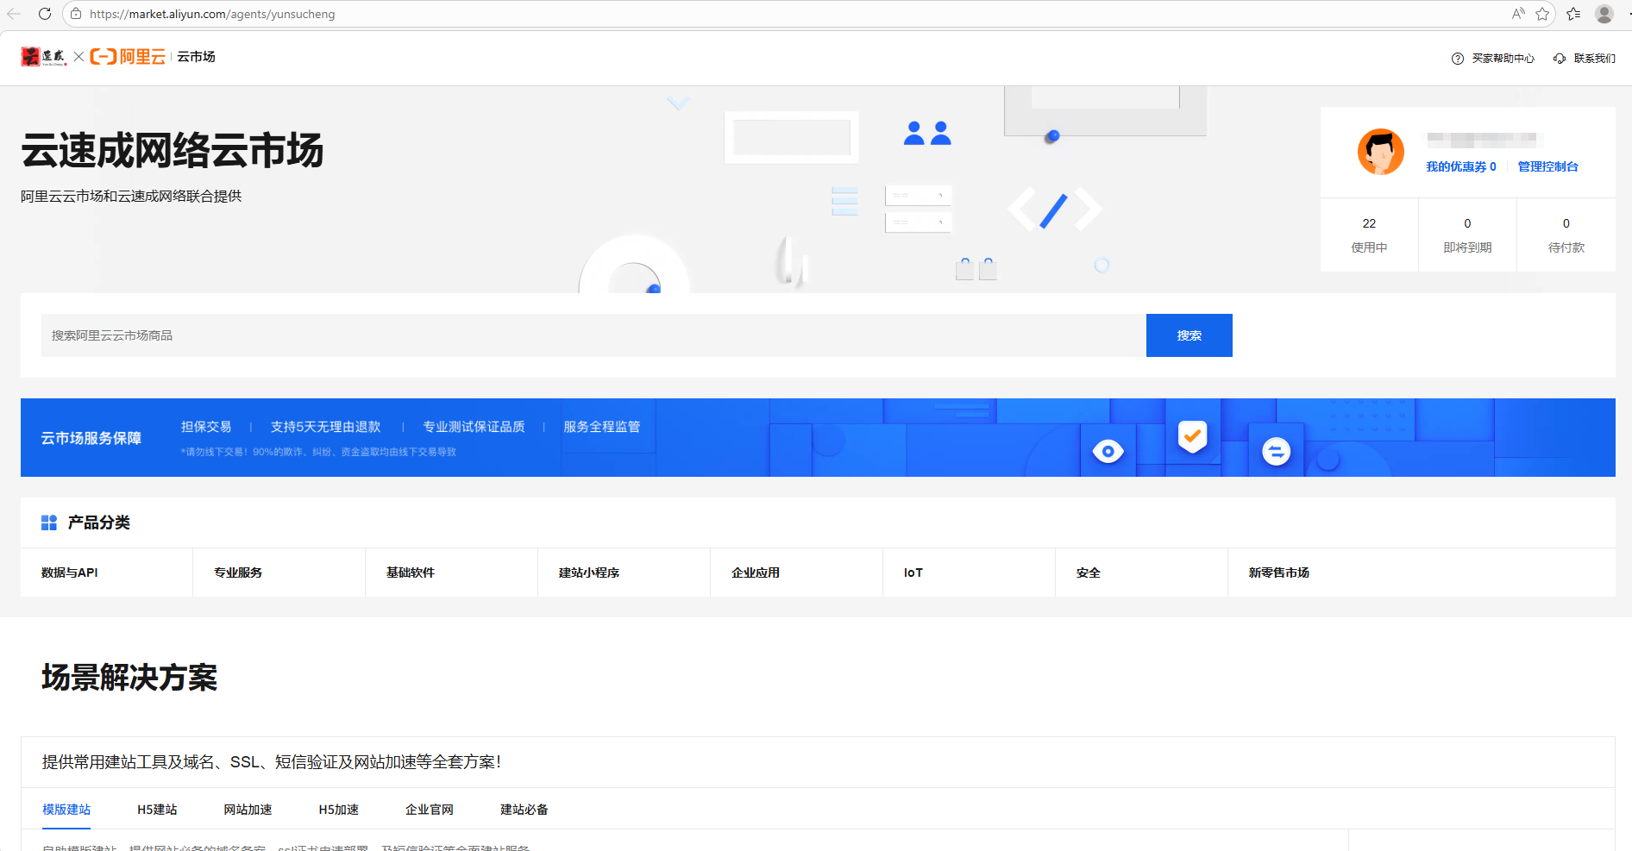Click the browser refresh icon

coord(45,14)
